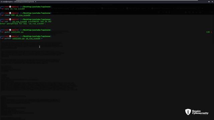Screen dimensions: 214x120
Task: Click 'id_rsa_icex64' in the python command line
Action: [33, 39]
